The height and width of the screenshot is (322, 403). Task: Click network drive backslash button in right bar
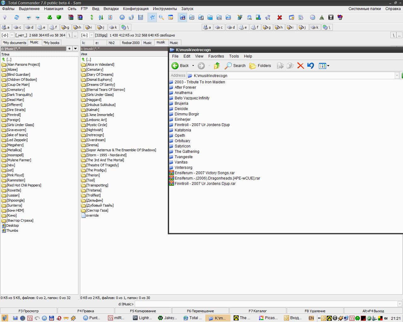coord(327,27)
